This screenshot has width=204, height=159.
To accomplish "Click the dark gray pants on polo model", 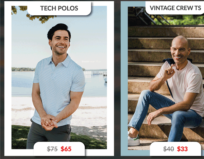I will pyautogui.click(x=48, y=136).
